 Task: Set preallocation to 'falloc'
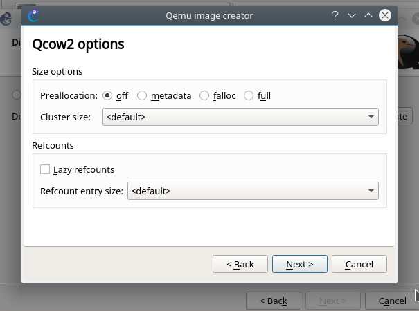pyautogui.click(x=204, y=96)
